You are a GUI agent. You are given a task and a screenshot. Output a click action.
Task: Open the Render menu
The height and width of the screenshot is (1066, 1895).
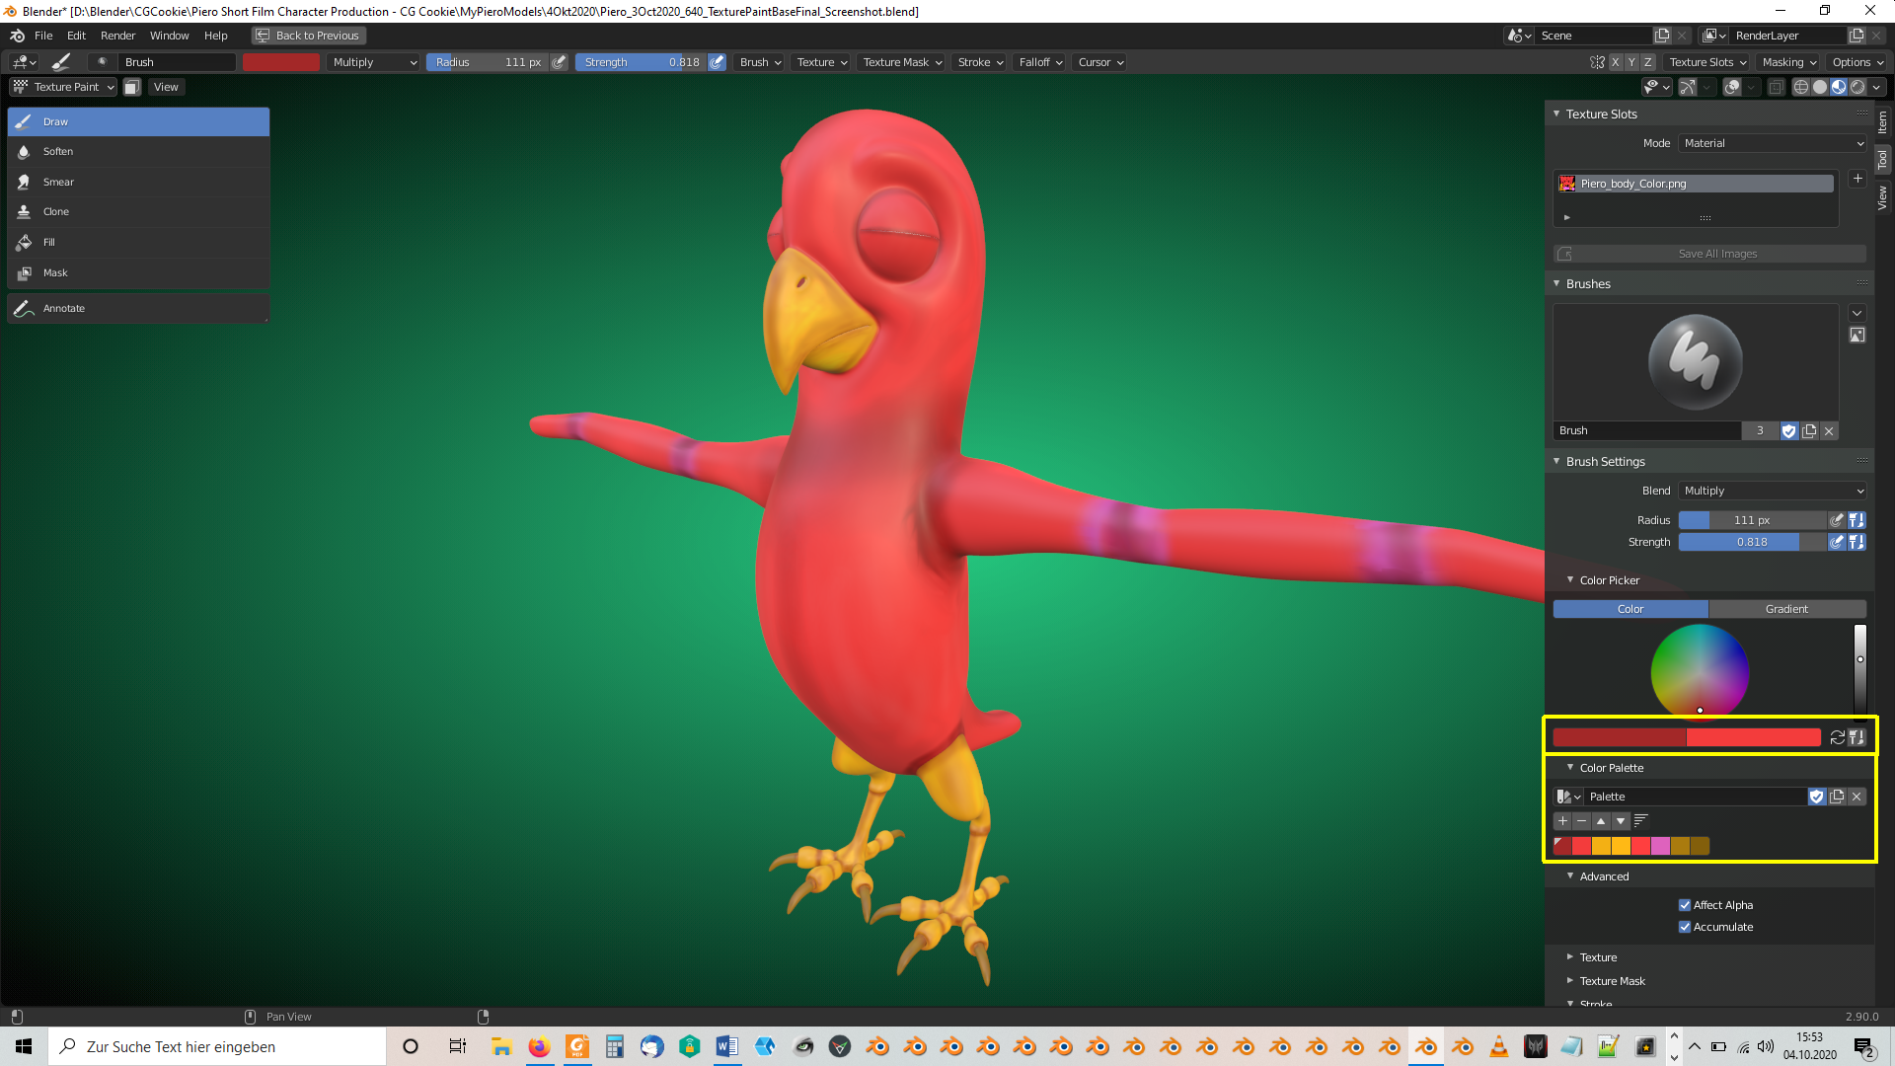[x=117, y=36]
